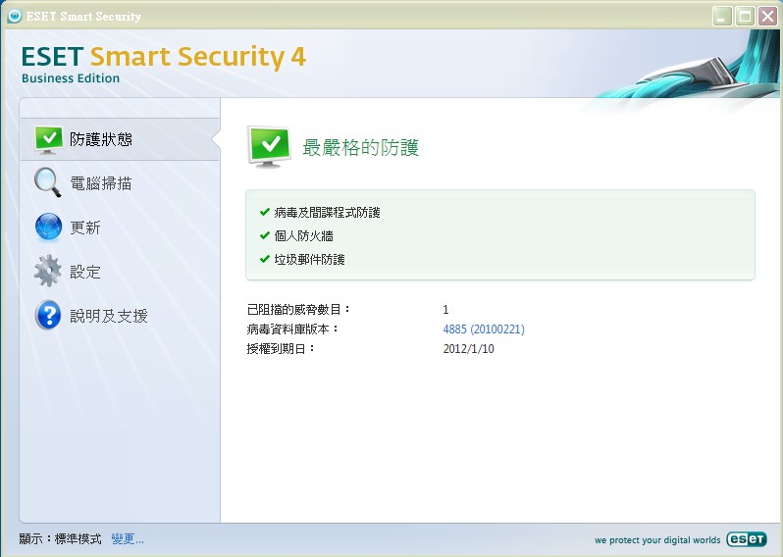Viewport: 783px width, 557px height.
Task: Click the globe update icon
Action: pyautogui.click(x=48, y=227)
